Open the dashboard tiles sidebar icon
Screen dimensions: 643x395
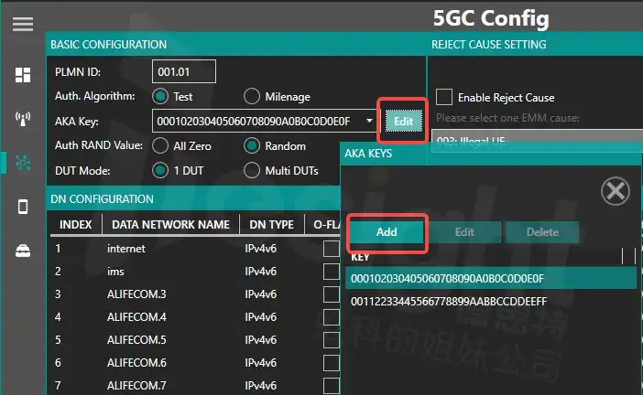(23, 75)
